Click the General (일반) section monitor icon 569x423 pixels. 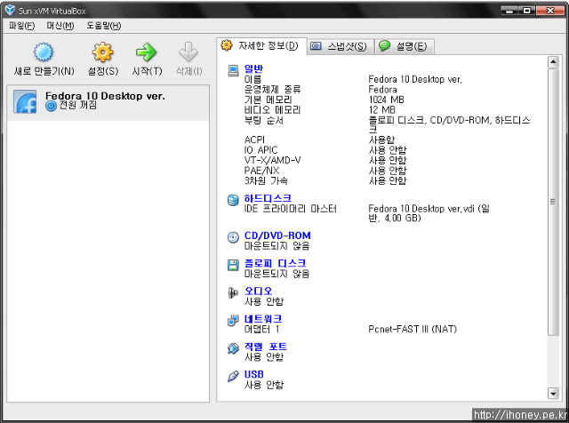coord(233,70)
